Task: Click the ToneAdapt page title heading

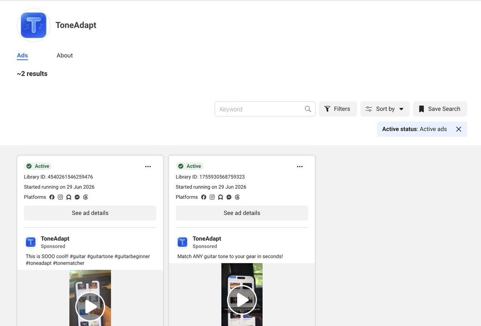Action: pyautogui.click(x=76, y=25)
